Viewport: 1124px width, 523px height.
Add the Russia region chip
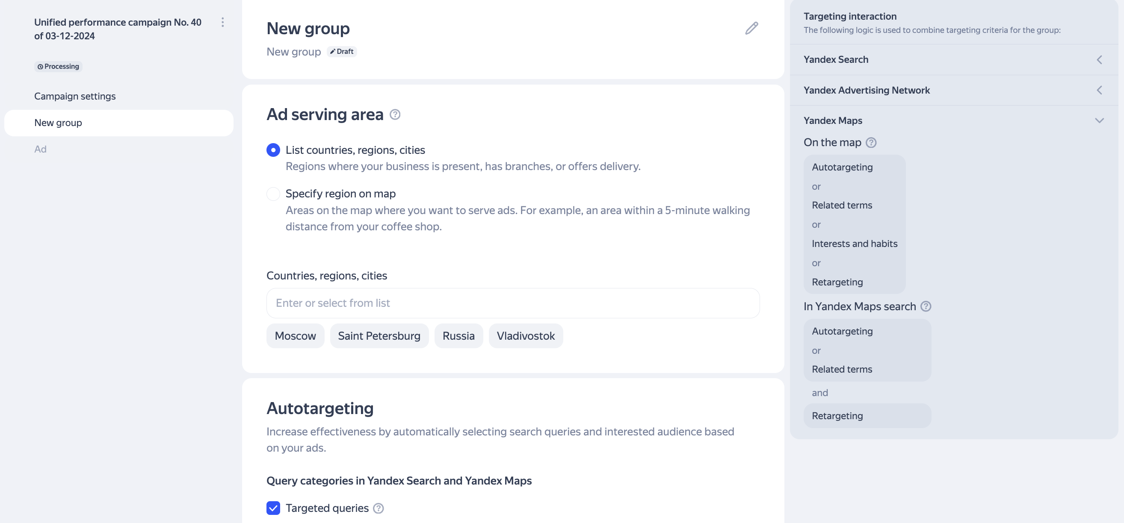[x=458, y=336]
